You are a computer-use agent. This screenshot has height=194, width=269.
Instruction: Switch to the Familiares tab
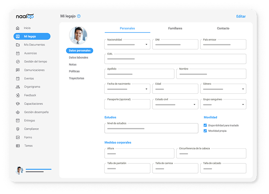coord(175,28)
